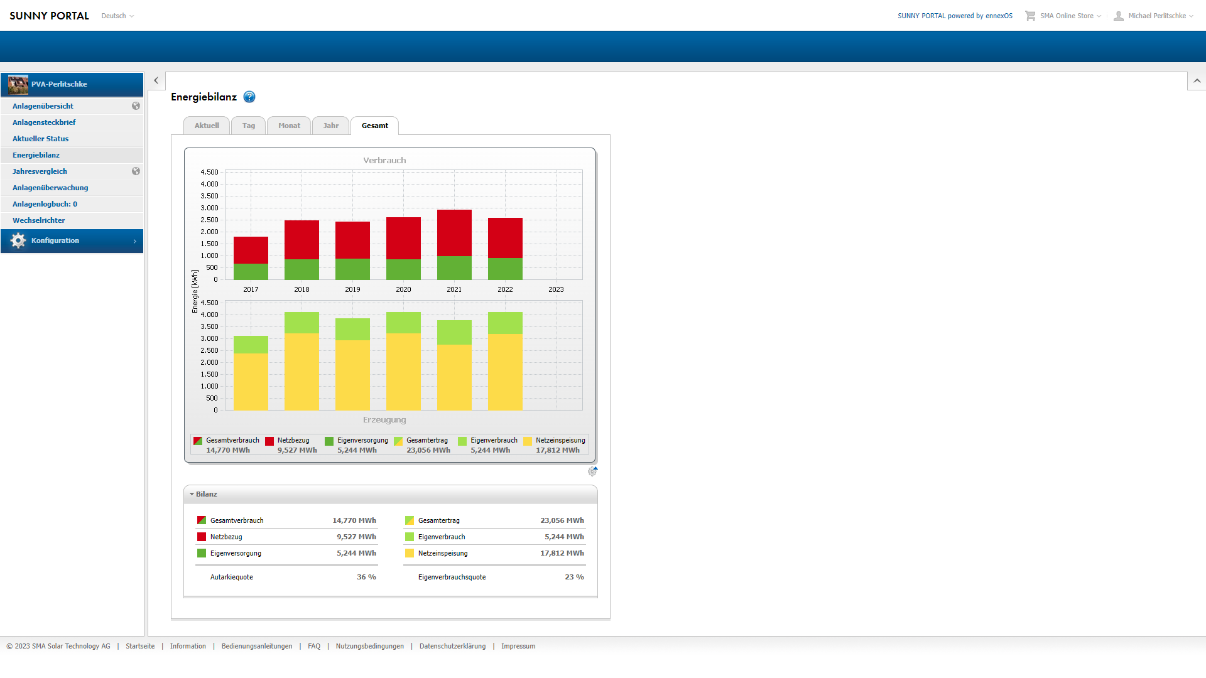Open the Deutsch language dropdown
Viewport: 1206px width, 678px height.
click(x=117, y=16)
